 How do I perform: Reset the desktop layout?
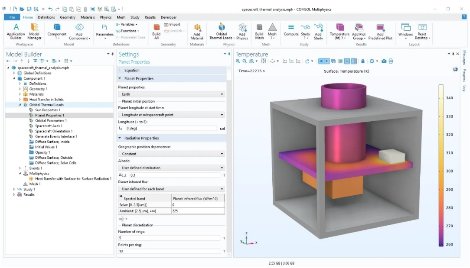(x=422, y=31)
